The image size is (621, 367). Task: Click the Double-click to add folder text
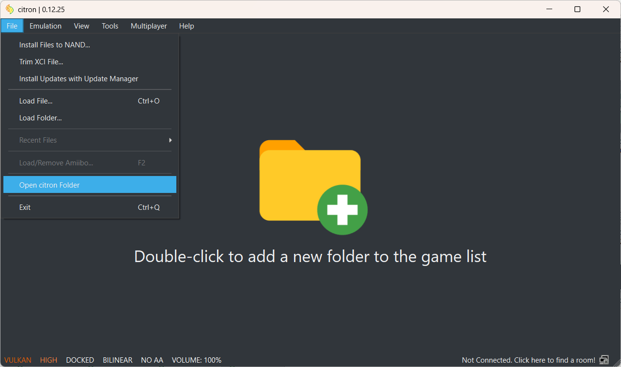310,256
